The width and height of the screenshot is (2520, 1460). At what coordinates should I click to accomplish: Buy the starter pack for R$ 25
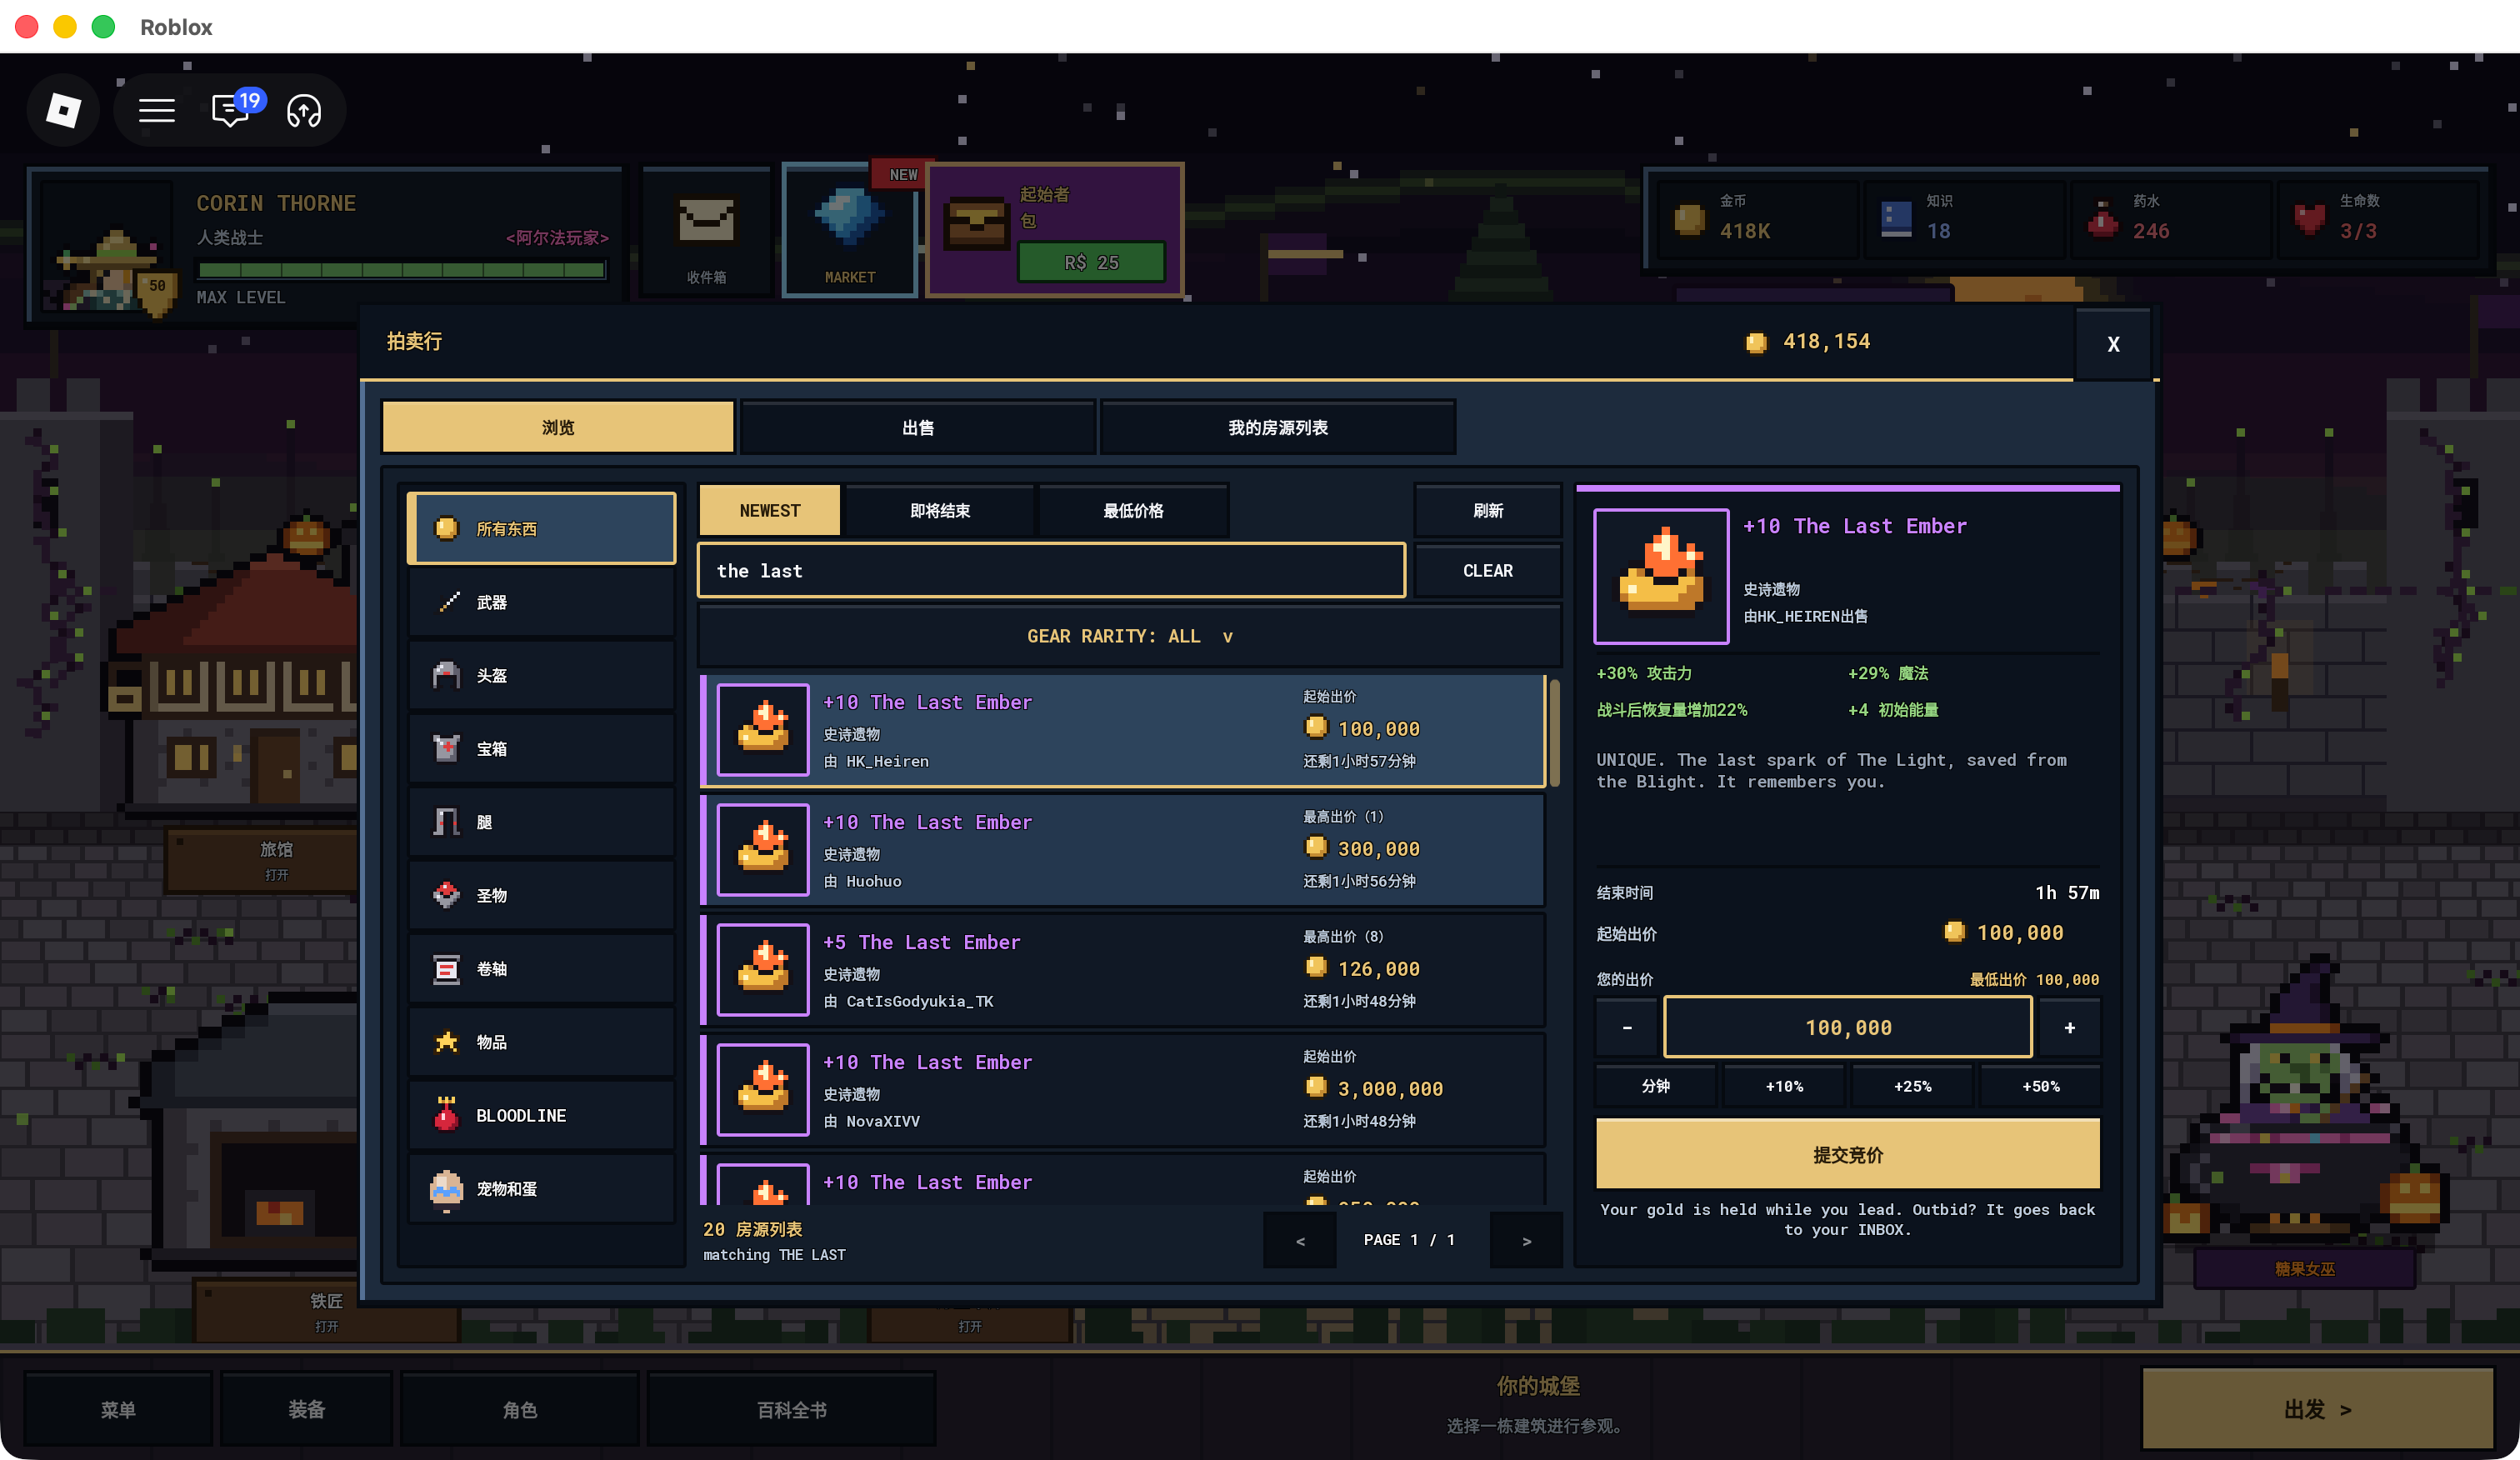1091,262
